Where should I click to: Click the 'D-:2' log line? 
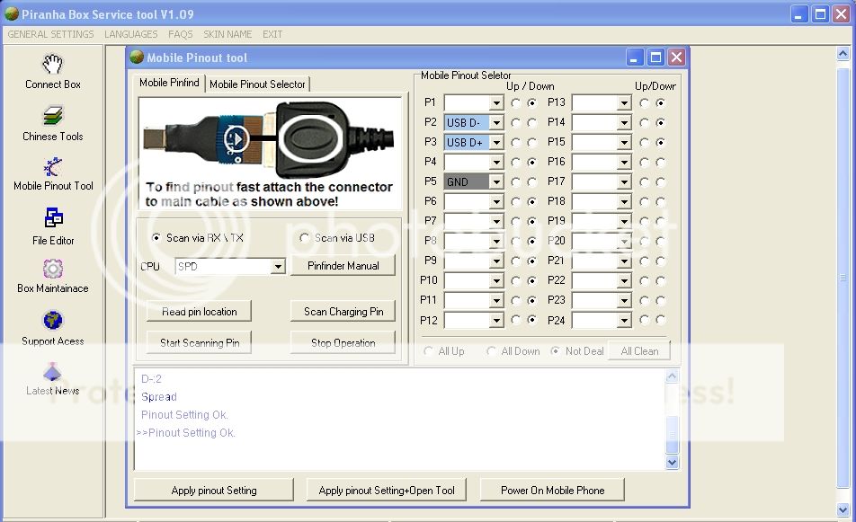point(151,378)
